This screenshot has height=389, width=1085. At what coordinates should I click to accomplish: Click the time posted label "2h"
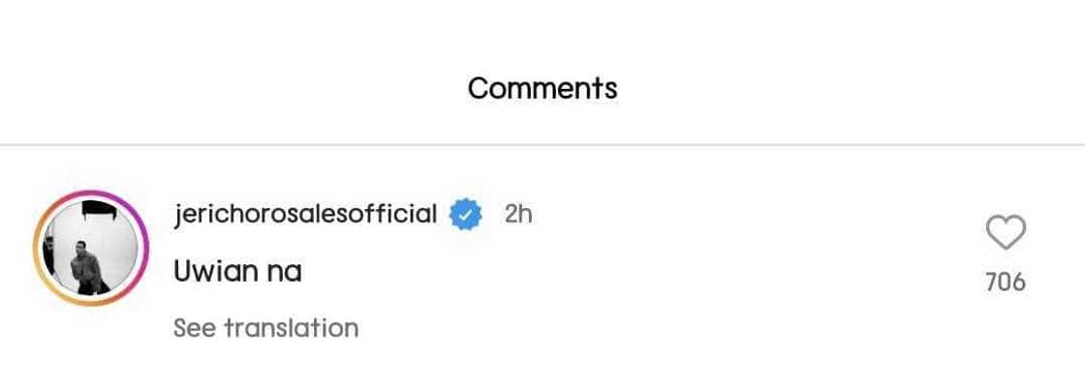pos(518,214)
